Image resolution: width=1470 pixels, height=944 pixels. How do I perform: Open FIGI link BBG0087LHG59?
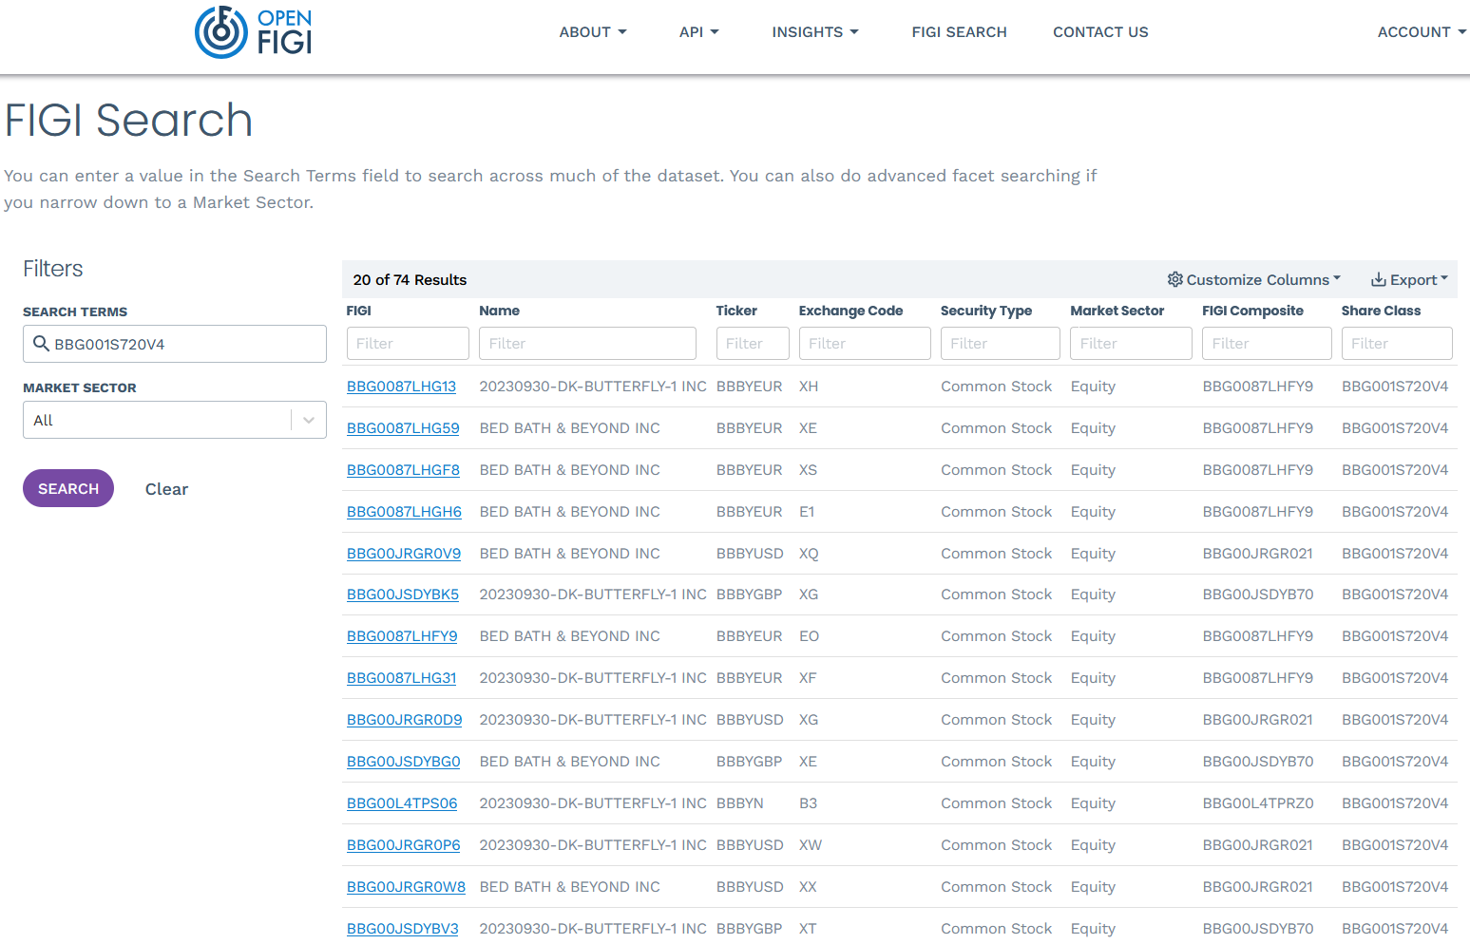(x=403, y=428)
